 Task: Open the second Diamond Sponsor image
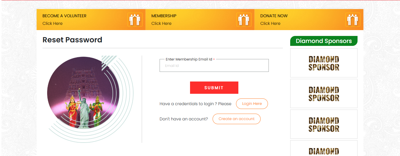[x=324, y=93]
